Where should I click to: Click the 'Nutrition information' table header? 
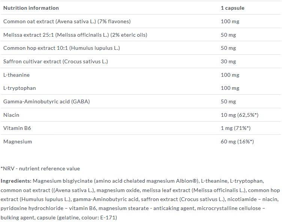[31, 8]
